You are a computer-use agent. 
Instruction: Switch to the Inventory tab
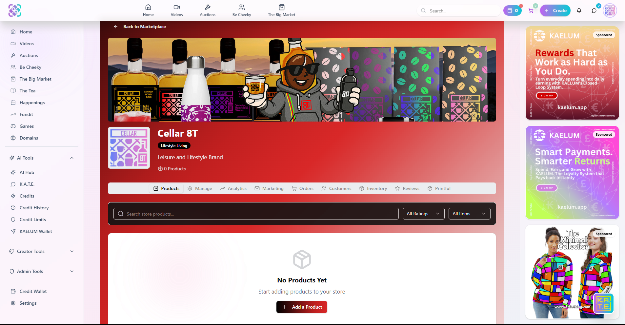pyautogui.click(x=373, y=188)
